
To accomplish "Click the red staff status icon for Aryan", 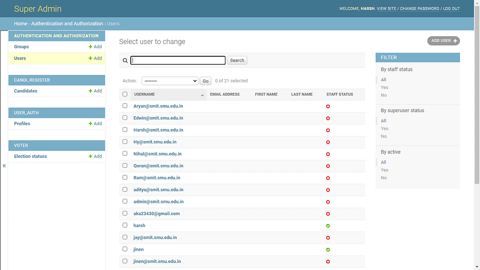I will point(328,106).
